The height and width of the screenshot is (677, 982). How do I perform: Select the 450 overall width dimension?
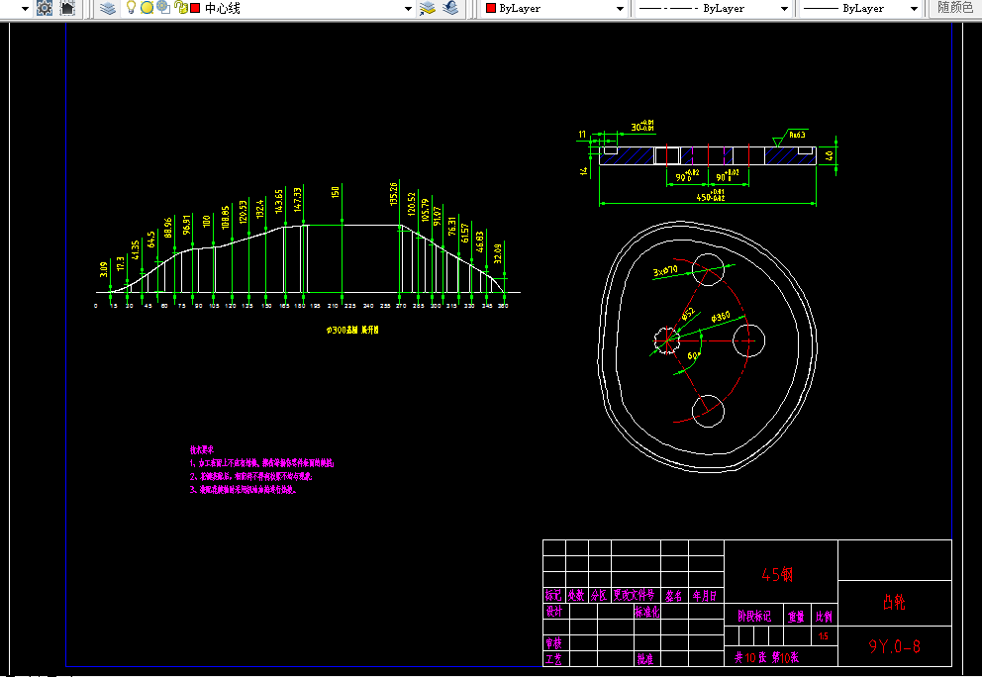(710, 195)
